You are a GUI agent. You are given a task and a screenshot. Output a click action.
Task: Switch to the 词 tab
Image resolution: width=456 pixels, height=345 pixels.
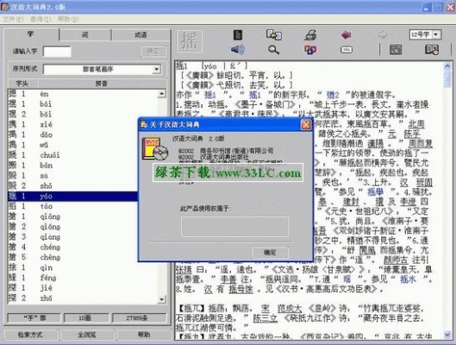coord(84,35)
